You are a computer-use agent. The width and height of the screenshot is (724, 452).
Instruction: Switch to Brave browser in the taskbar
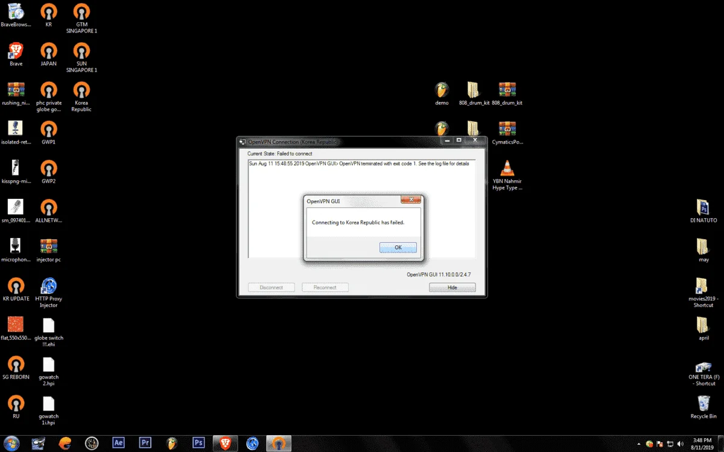[x=224, y=443]
